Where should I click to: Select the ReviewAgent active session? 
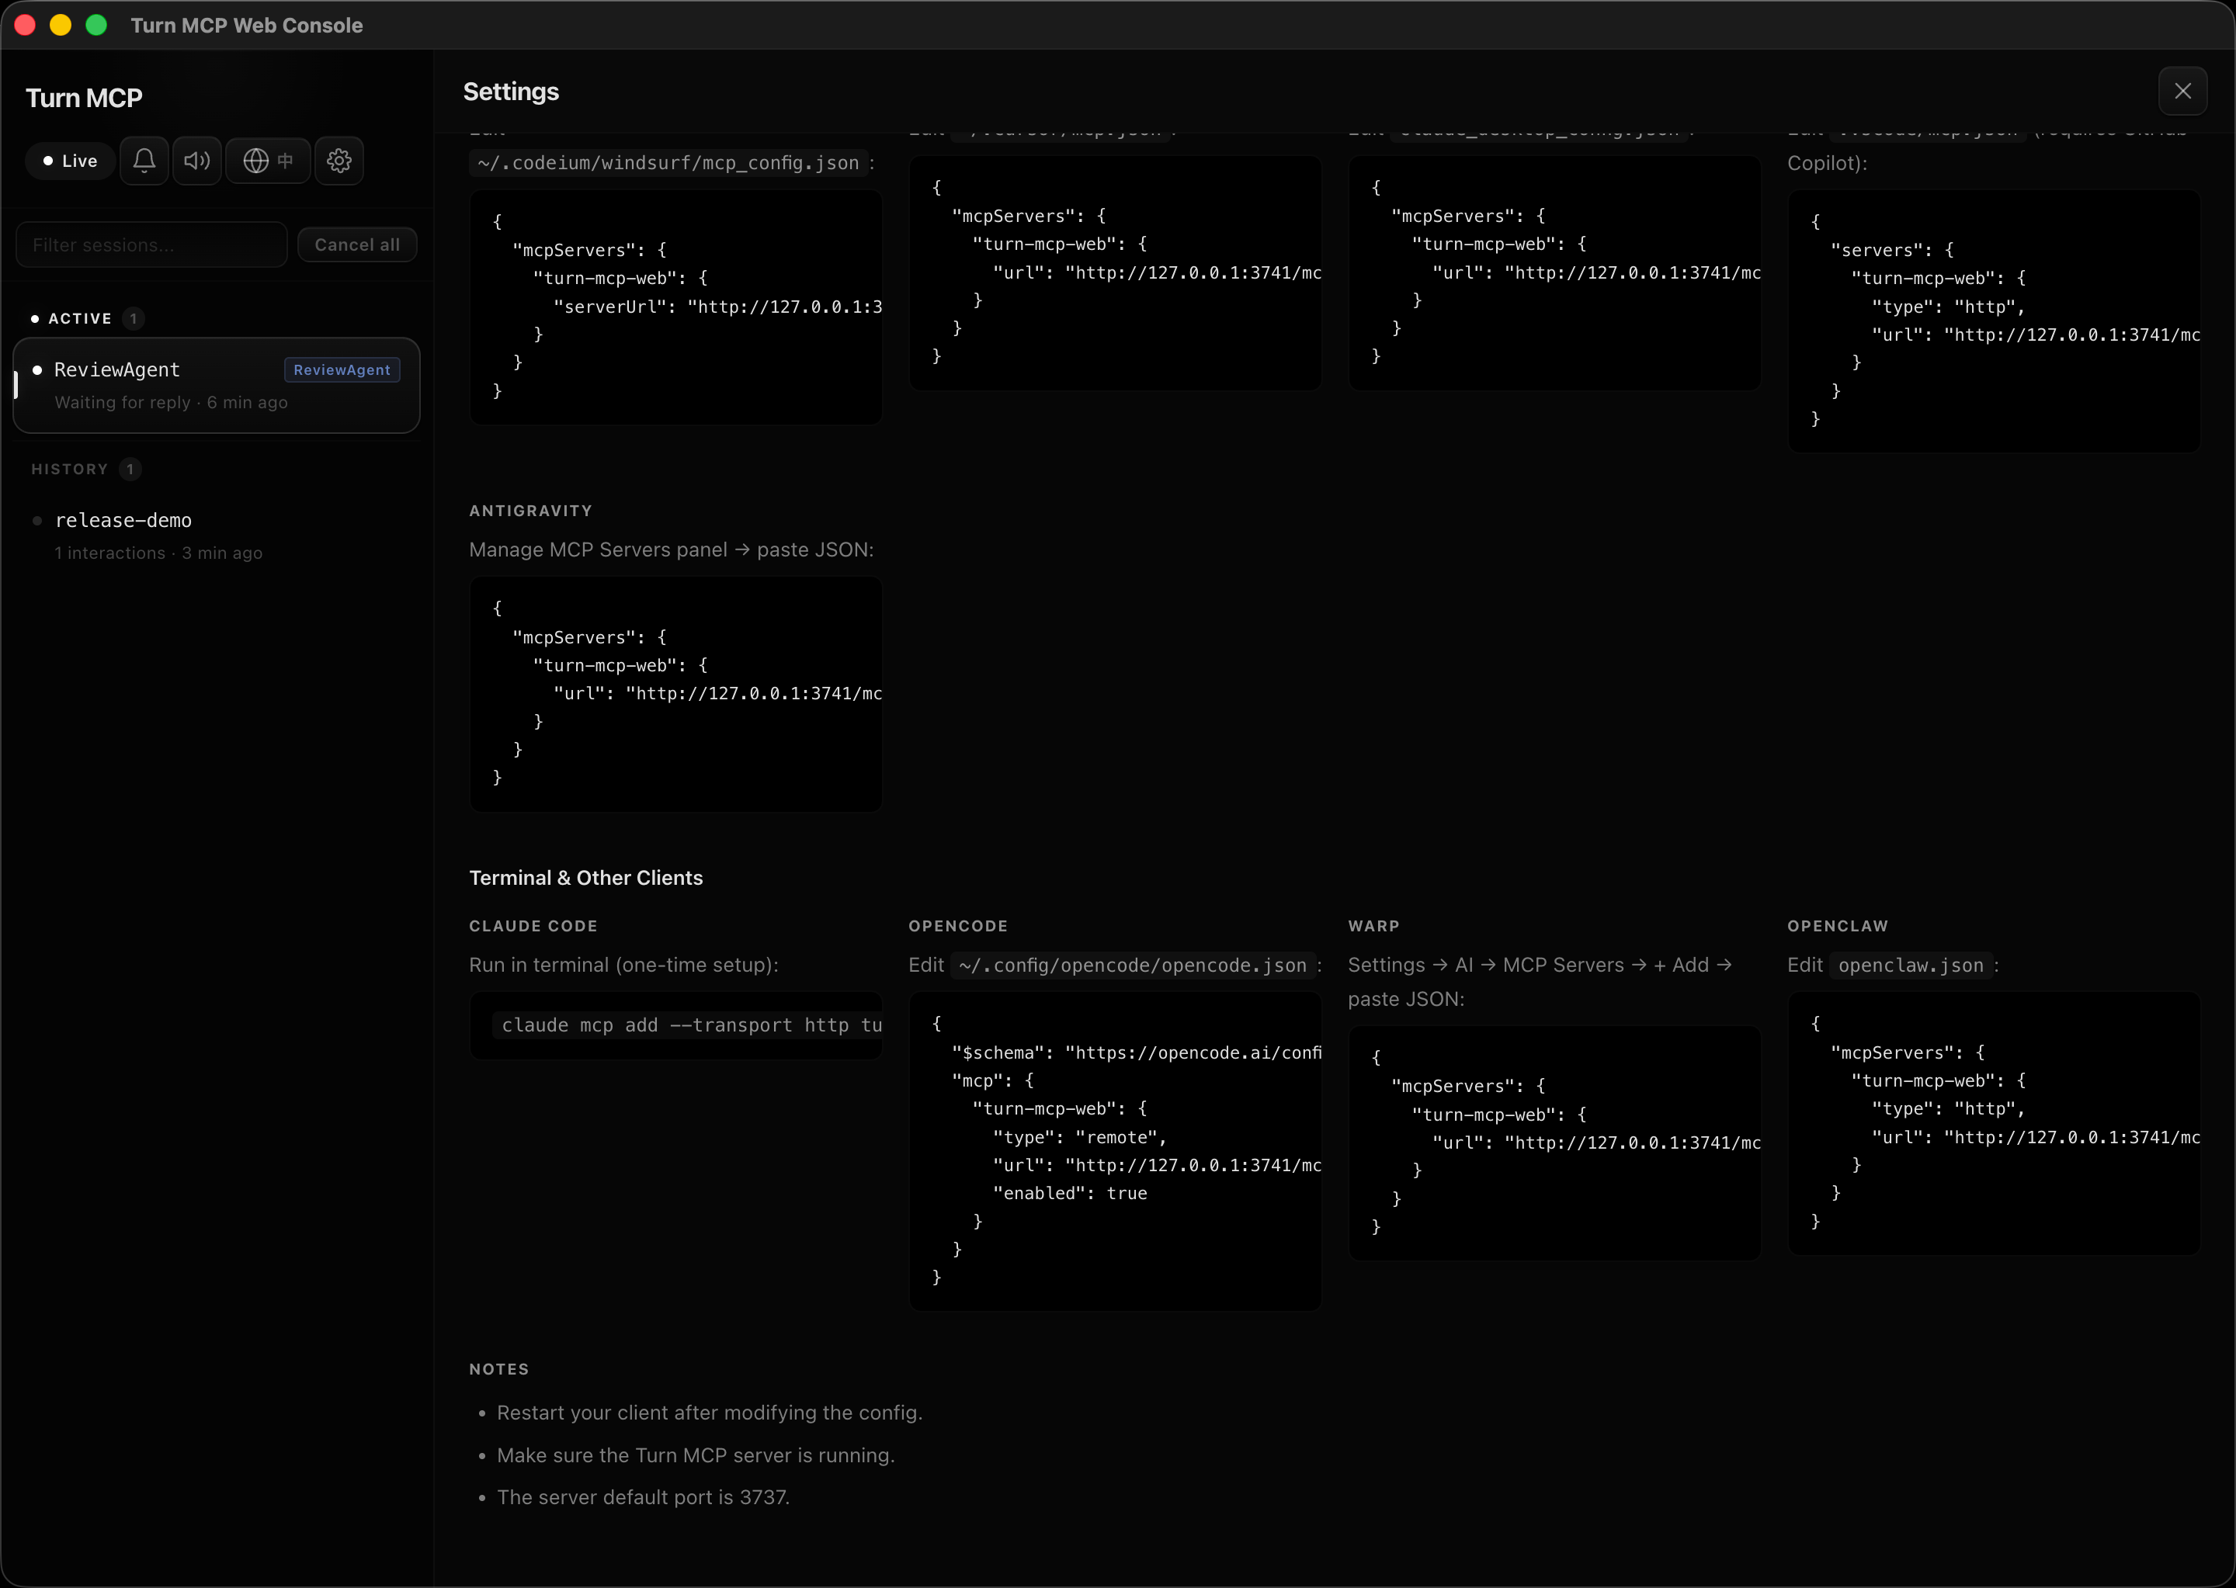(x=216, y=385)
